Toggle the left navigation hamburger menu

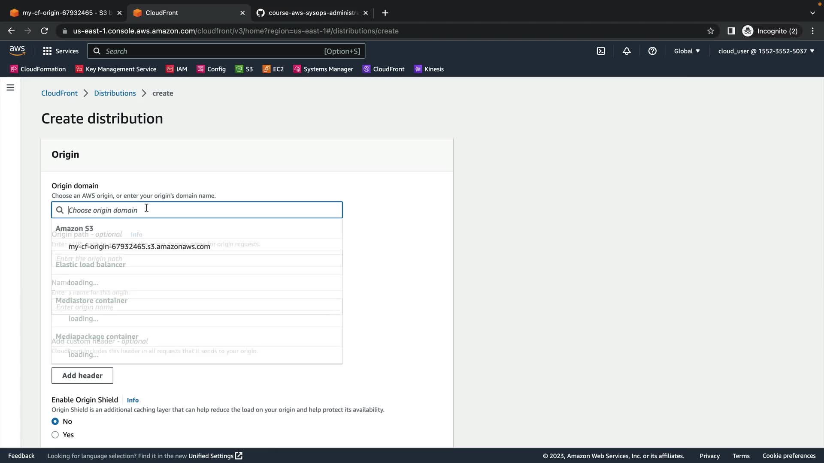point(10,87)
